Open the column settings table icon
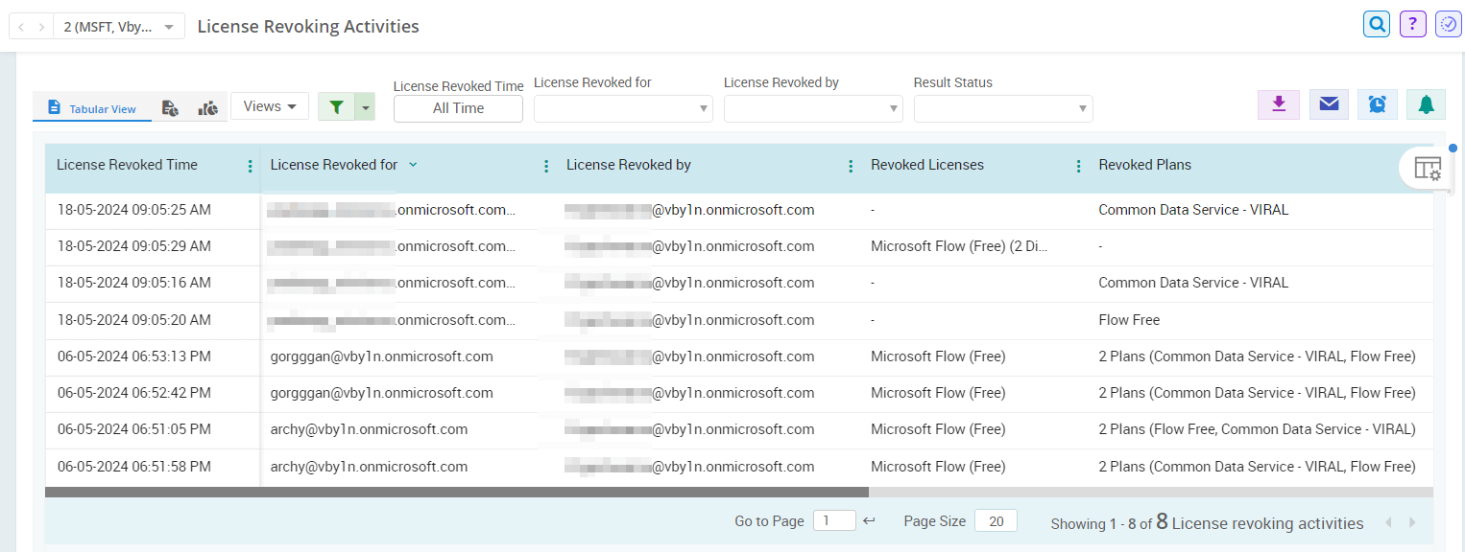Viewport: 1465px width, 552px height. (1428, 169)
